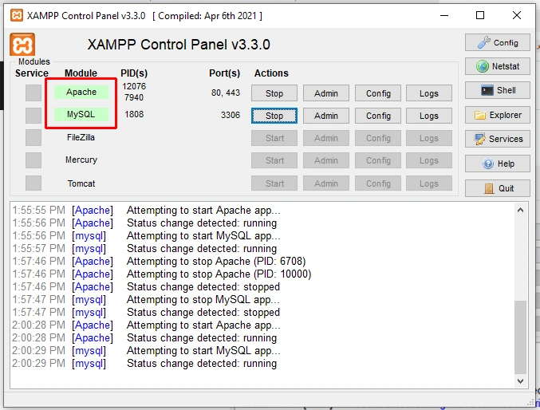Open Apache Admin page
The height and width of the screenshot is (410, 540).
point(325,93)
